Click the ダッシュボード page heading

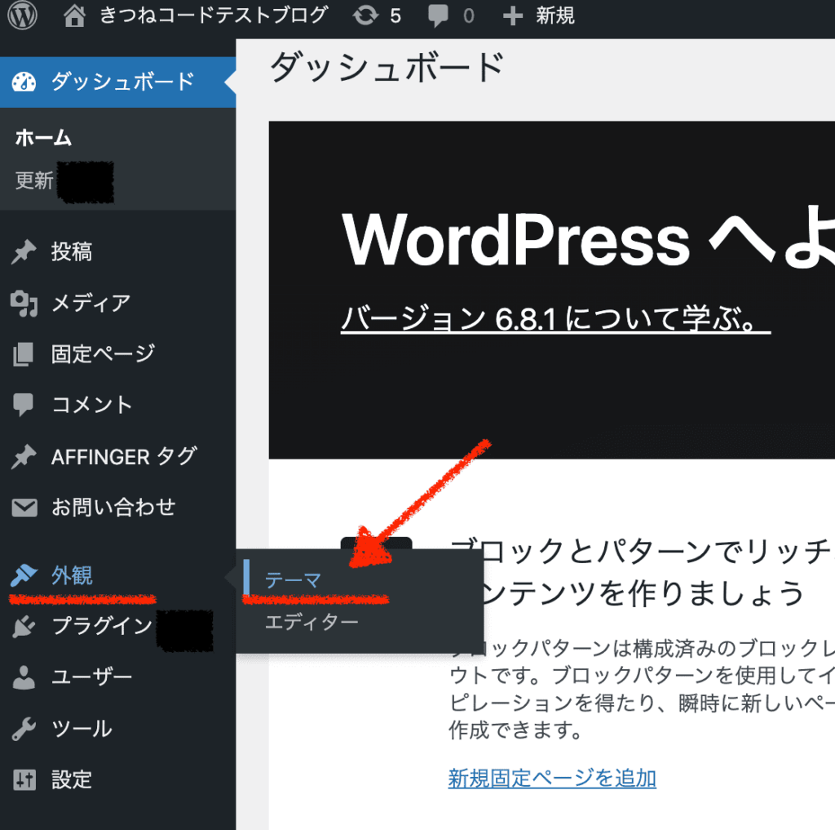(387, 69)
